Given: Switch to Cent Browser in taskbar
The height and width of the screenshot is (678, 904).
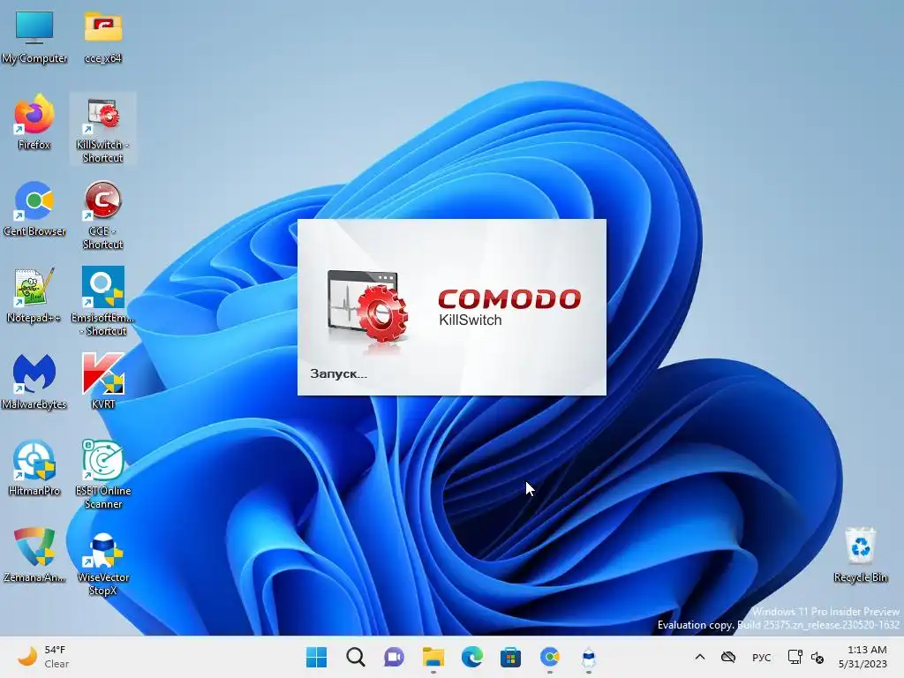Looking at the screenshot, I should click(549, 657).
